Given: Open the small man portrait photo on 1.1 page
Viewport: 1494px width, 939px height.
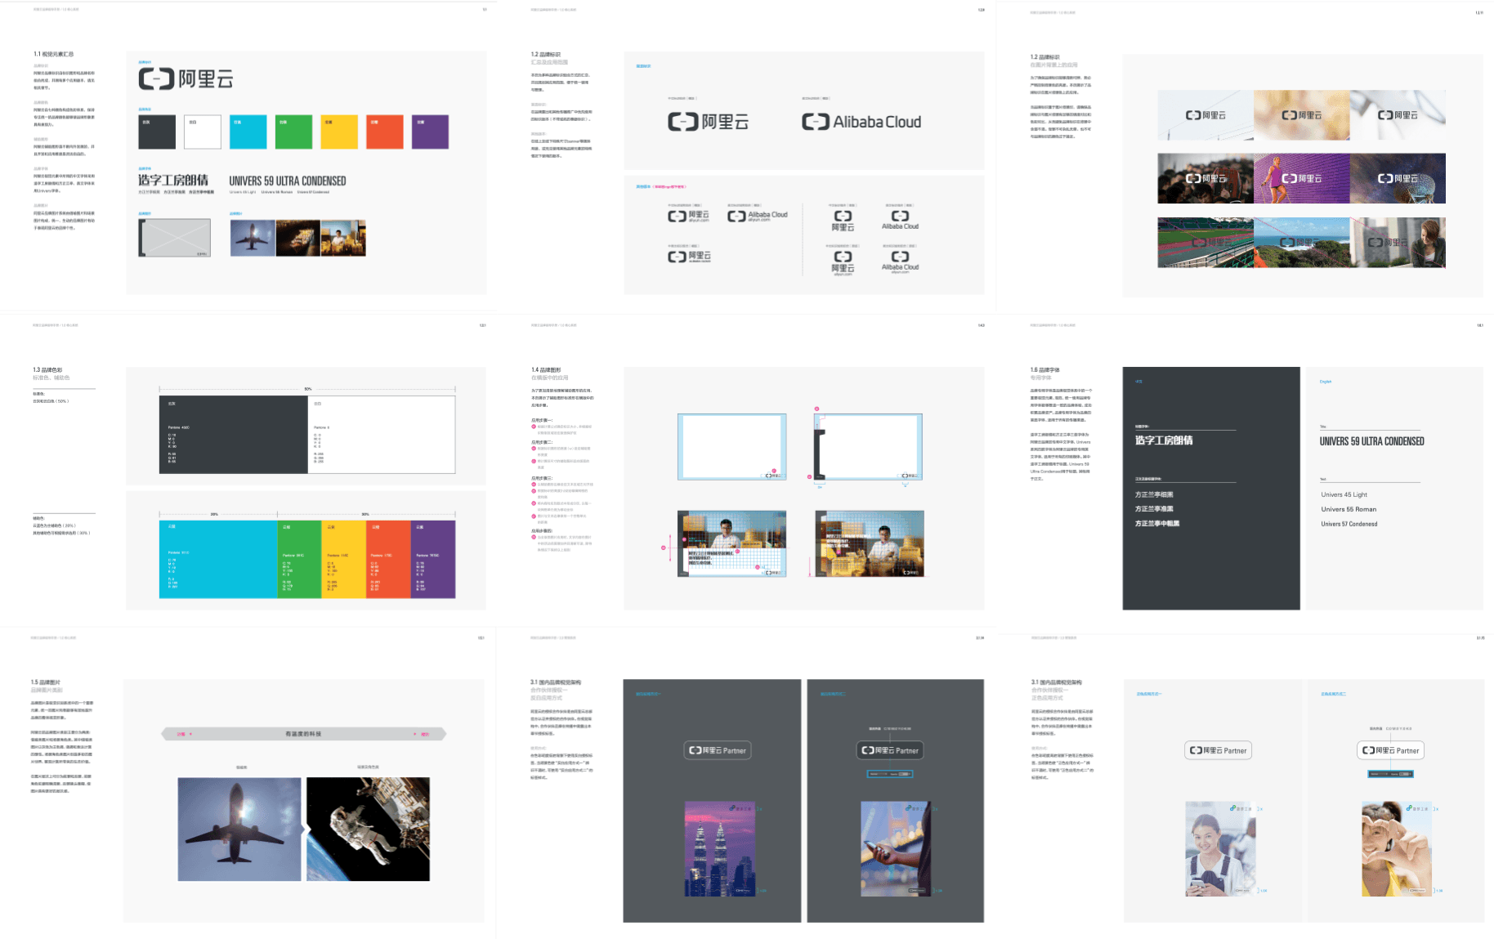Looking at the screenshot, I should click(343, 238).
